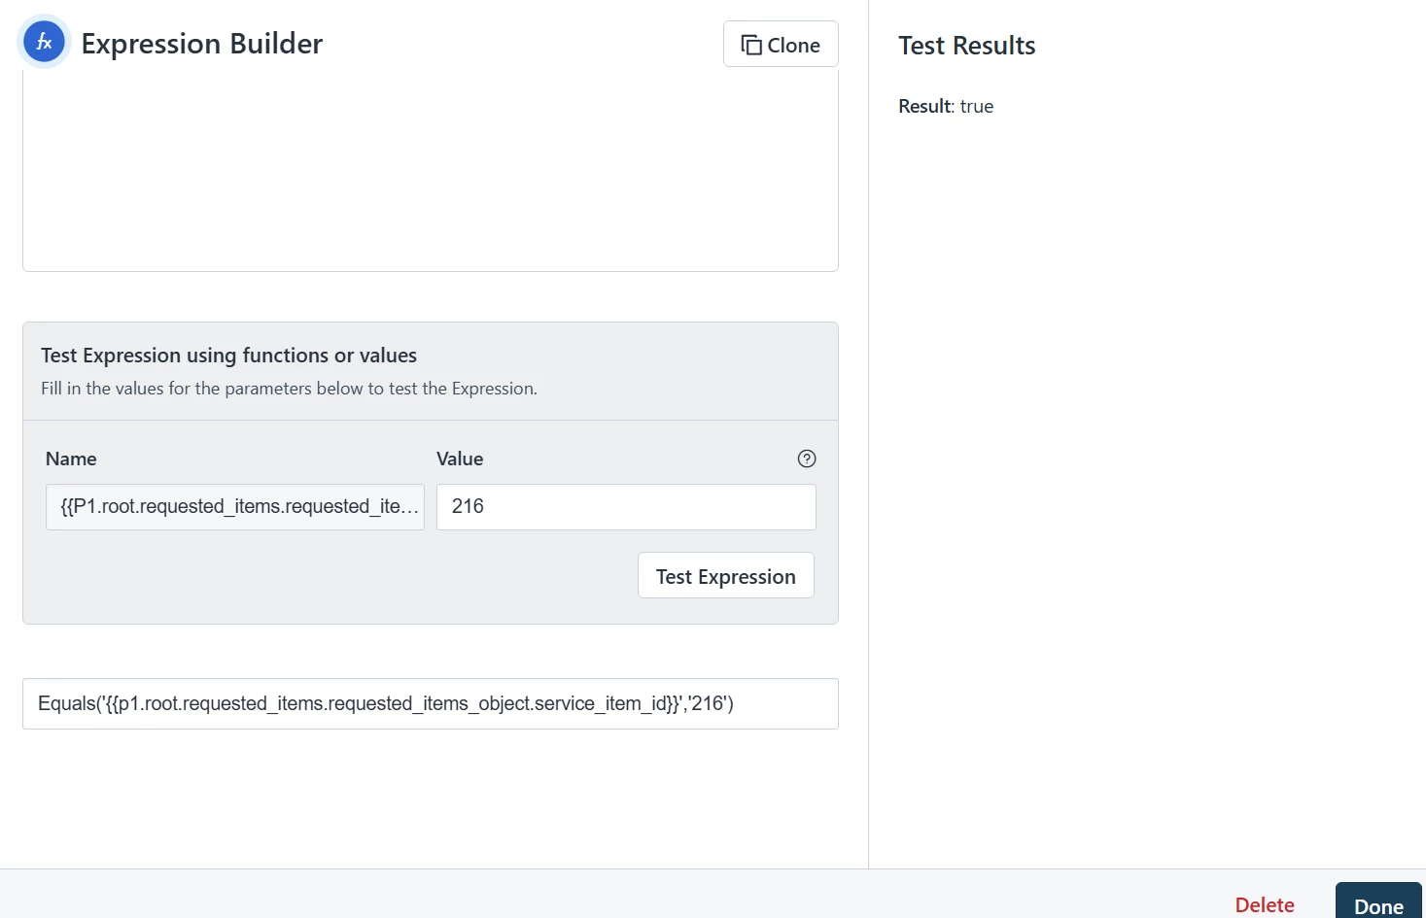Click the Test Results heading
The width and height of the screenshot is (1426, 918).
tap(967, 46)
